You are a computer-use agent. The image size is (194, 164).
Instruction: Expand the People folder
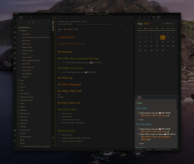pos(19,107)
